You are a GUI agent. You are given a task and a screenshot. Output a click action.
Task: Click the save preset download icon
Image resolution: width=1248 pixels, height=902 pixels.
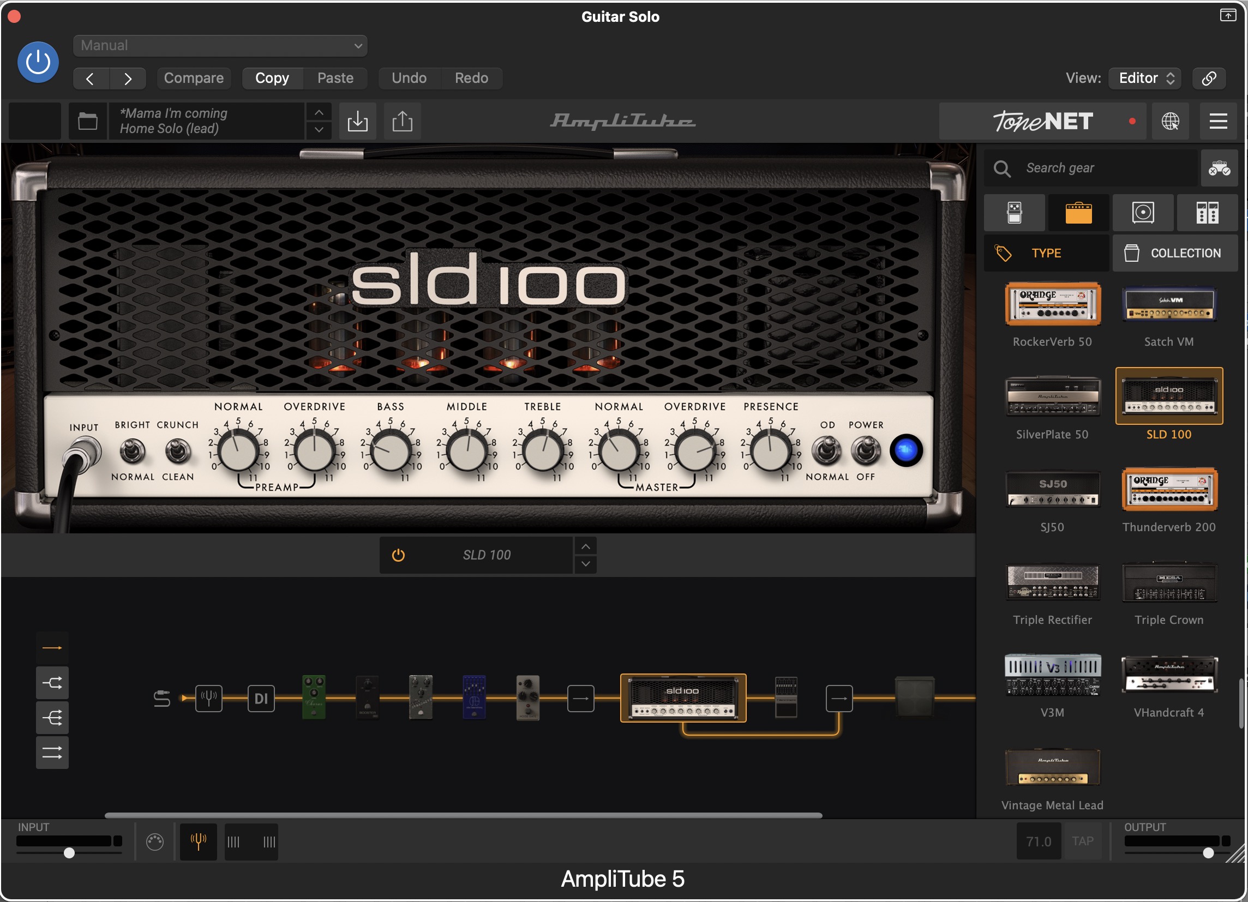point(358,121)
